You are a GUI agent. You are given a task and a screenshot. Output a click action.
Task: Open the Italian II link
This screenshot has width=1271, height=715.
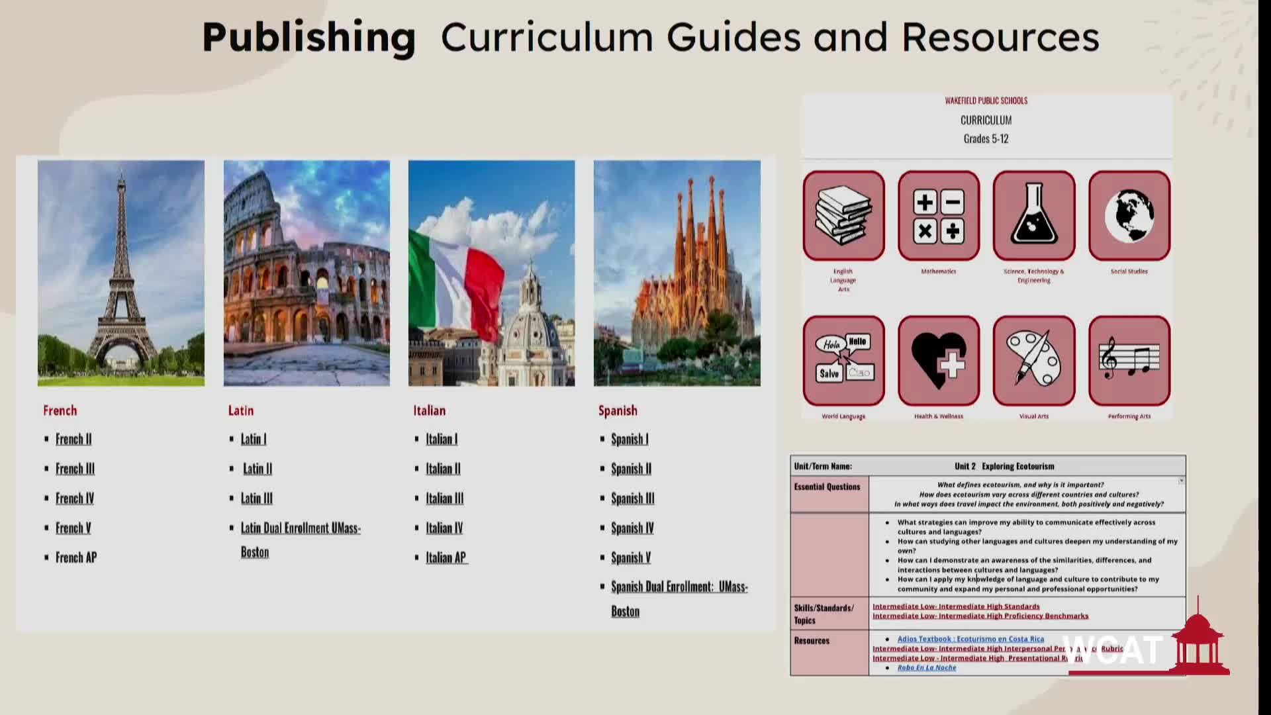click(x=443, y=469)
